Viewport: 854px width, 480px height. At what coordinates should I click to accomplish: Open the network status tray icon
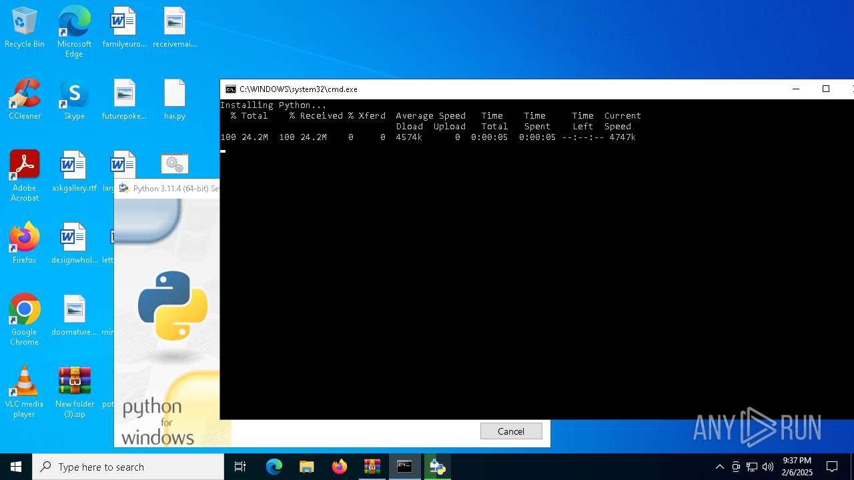coord(752,467)
